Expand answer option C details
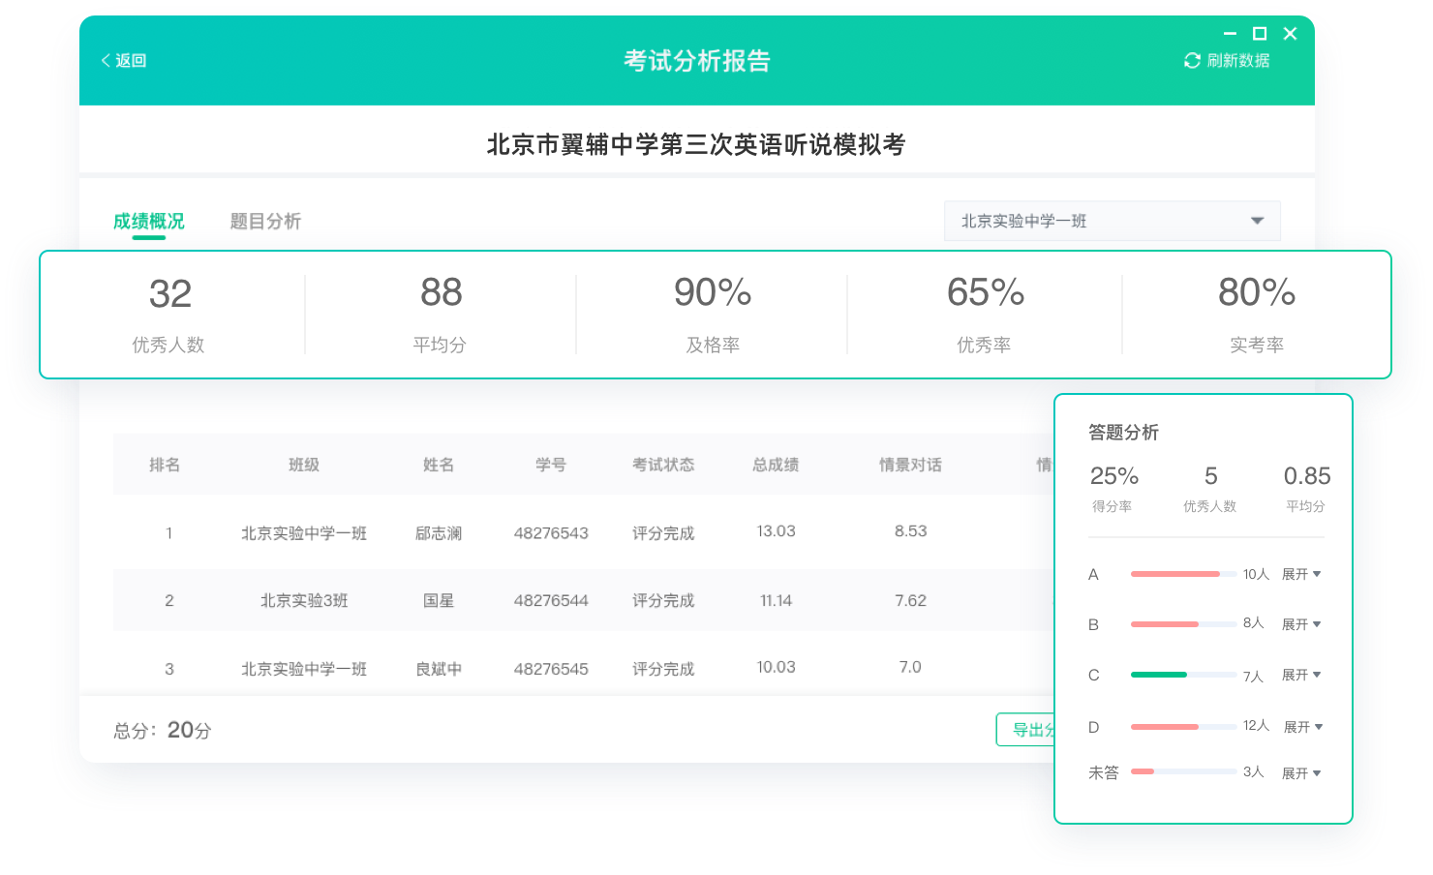The image size is (1433, 875). pos(1301,675)
